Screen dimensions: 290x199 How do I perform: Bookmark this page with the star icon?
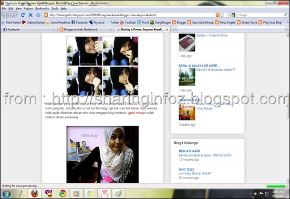[222, 15]
